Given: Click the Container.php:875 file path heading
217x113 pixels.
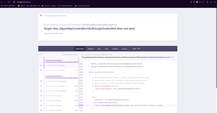Looking at the screenshot, I should point(126,57).
